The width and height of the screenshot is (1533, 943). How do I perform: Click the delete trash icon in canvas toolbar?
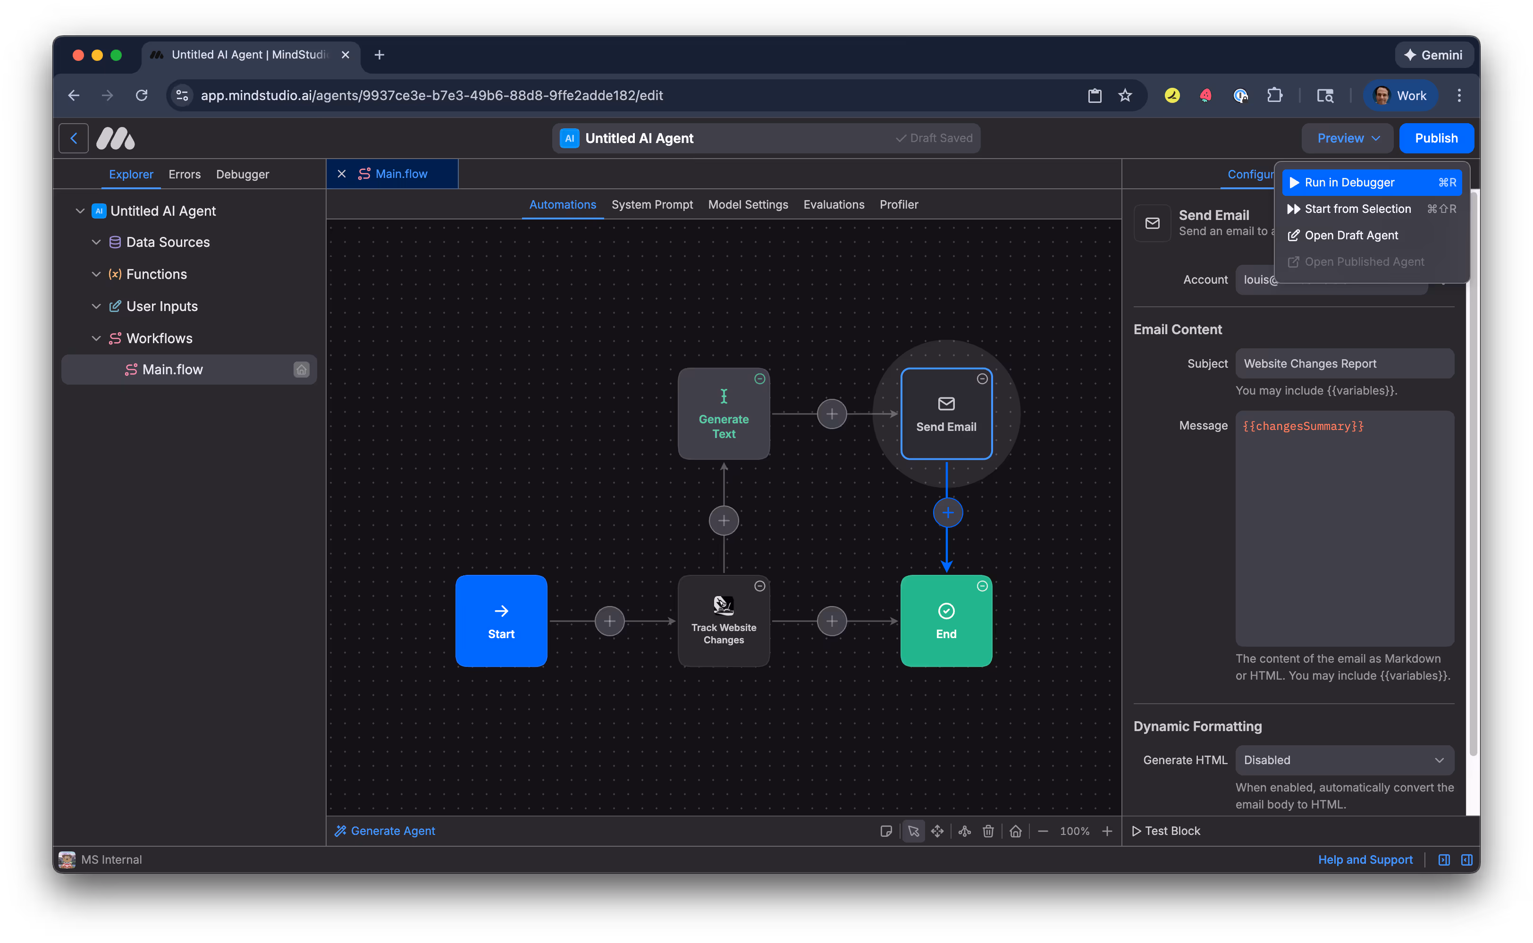pos(988,831)
